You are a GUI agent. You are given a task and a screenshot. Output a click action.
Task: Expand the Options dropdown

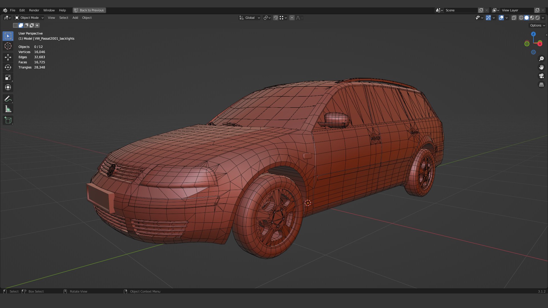tap(537, 25)
